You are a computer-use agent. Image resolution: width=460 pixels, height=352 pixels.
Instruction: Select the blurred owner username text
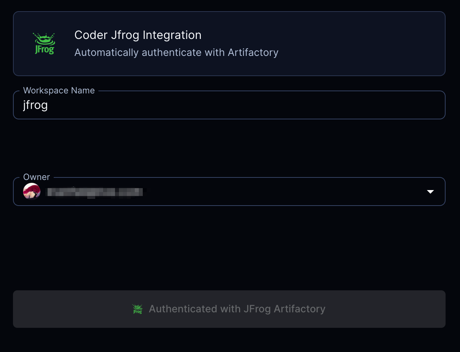pos(94,192)
